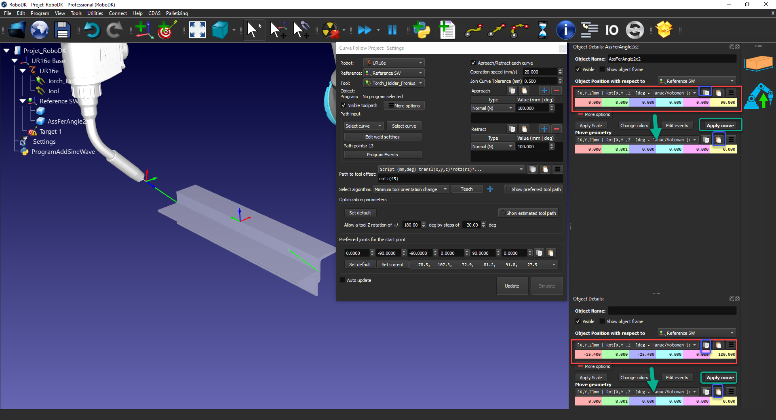776x420 pixels.
Task: Add a new Python script
Action: [x=422, y=30]
